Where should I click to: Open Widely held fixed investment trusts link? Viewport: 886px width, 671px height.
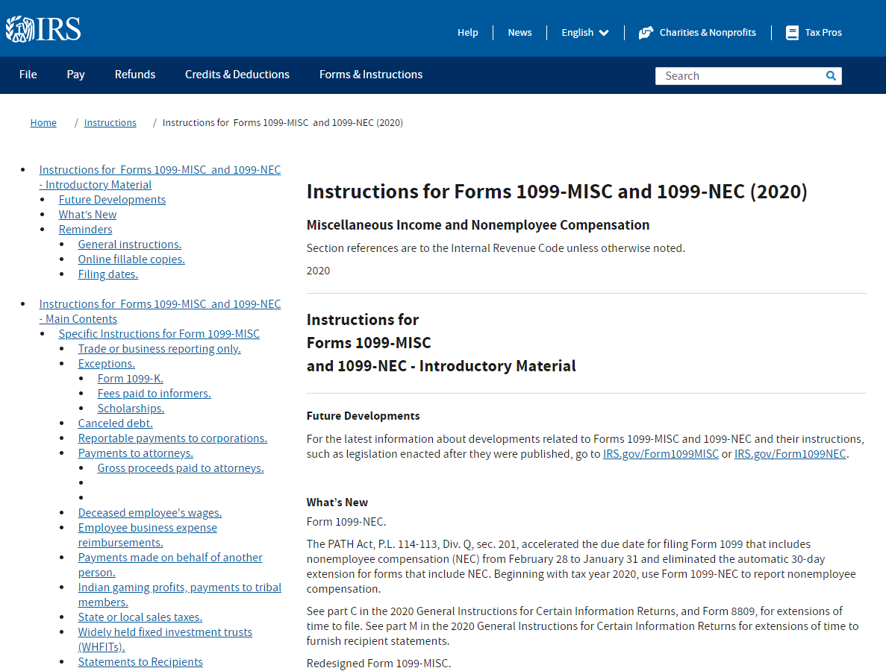coord(165,640)
